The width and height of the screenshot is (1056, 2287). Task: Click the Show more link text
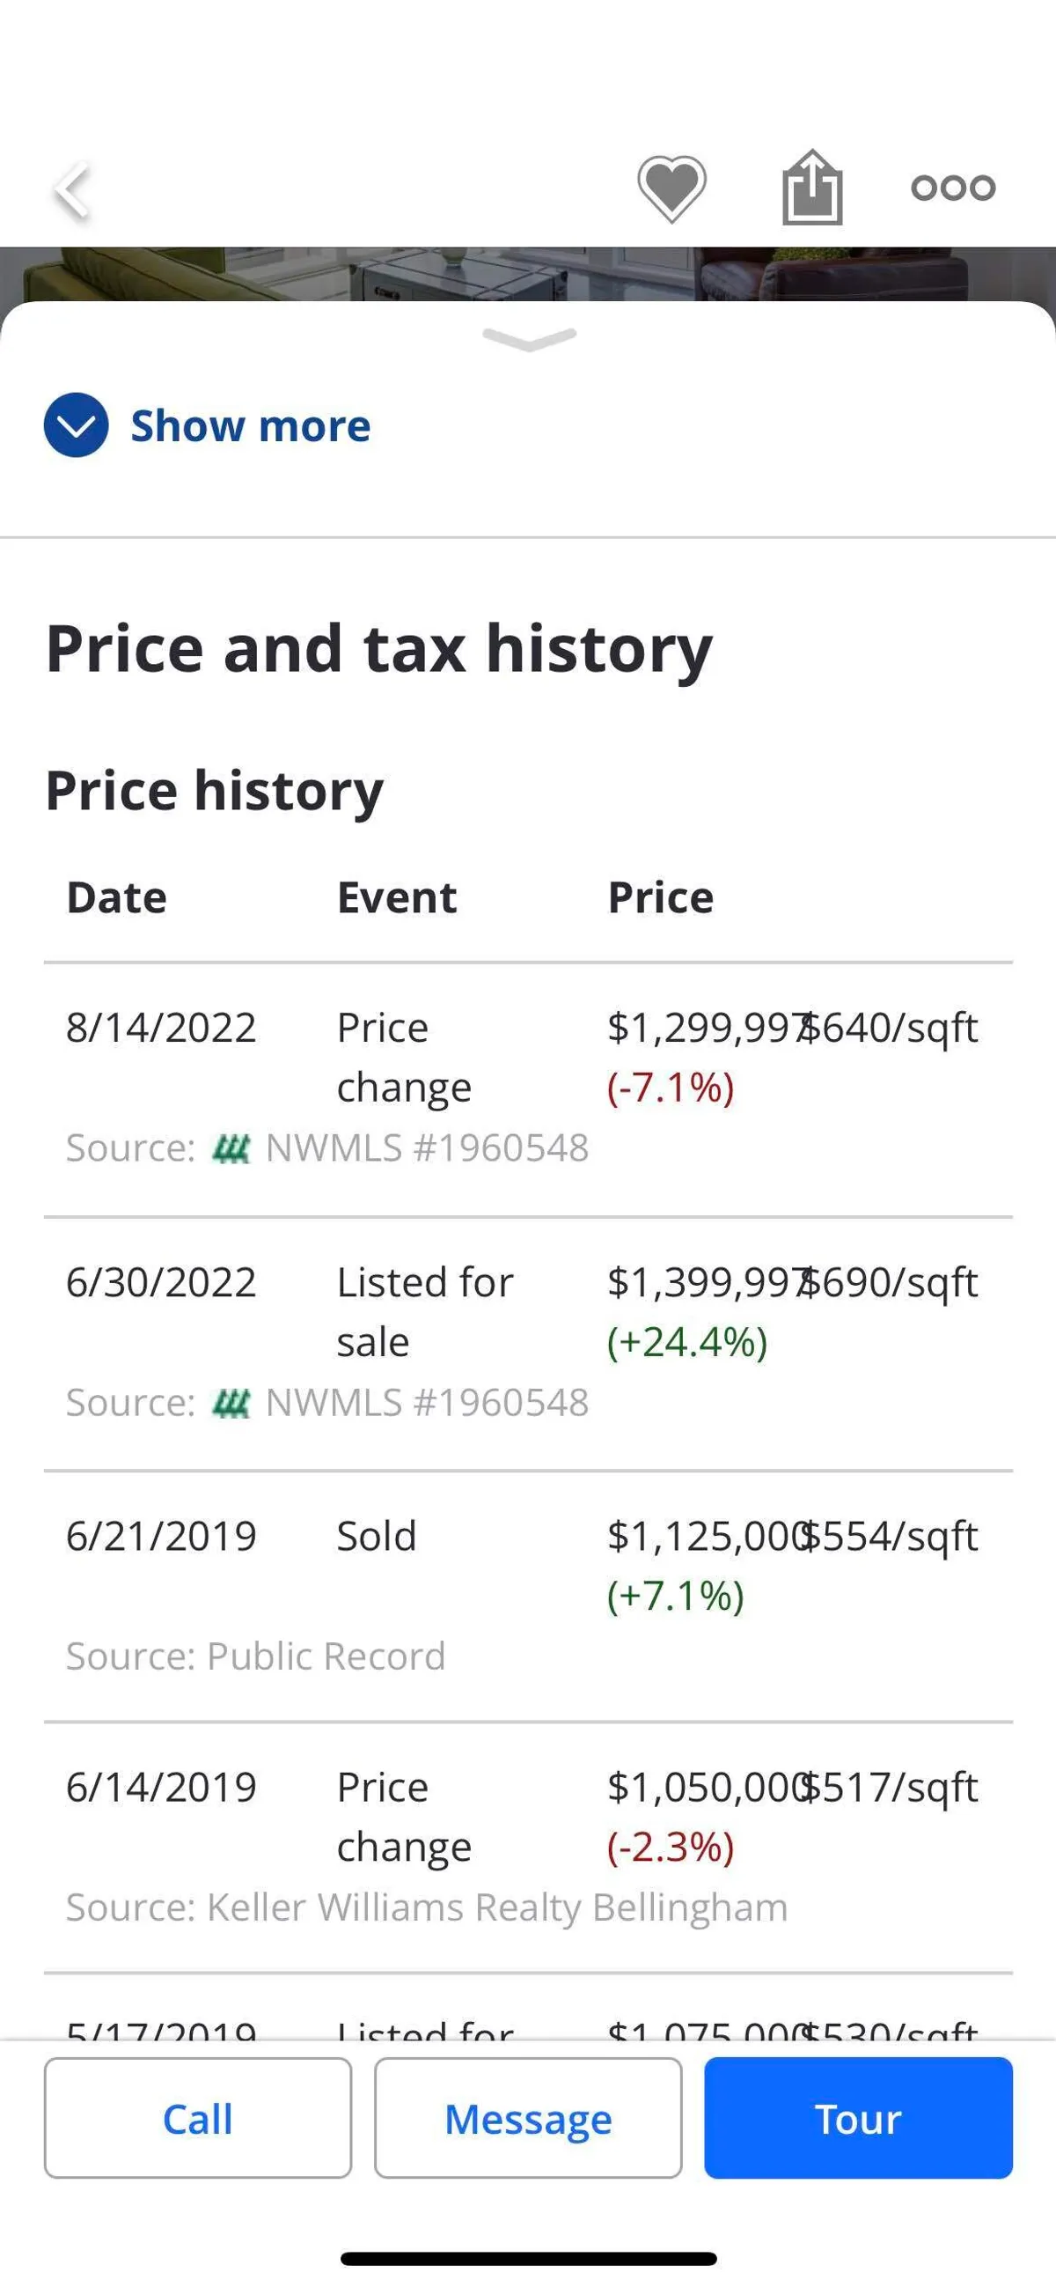pyautogui.click(x=250, y=426)
